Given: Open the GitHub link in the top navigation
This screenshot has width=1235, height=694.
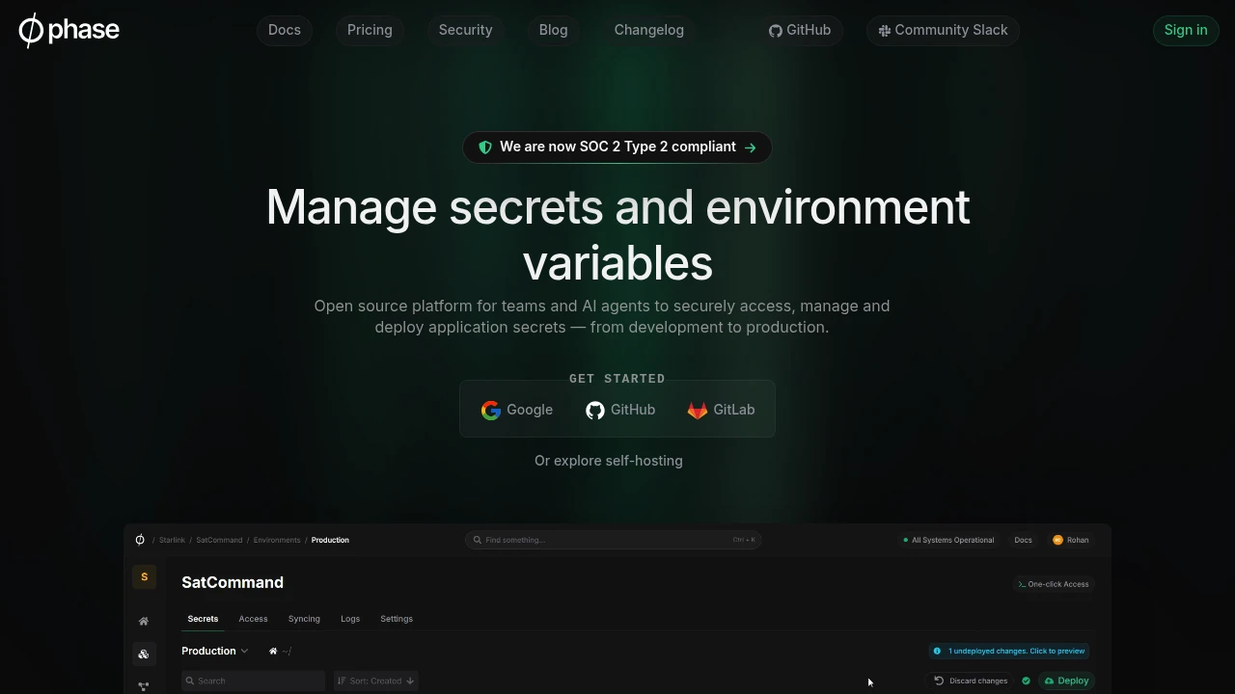Looking at the screenshot, I should click(800, 30).
